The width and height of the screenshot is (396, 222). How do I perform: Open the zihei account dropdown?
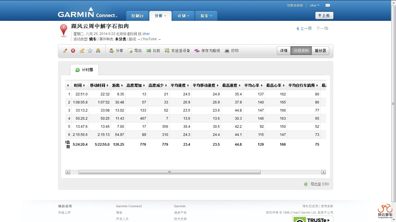[x=315, y=5]
